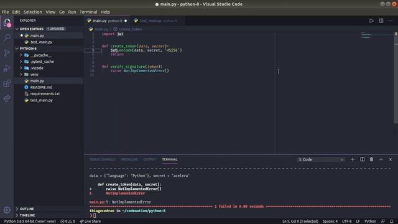This screenshot has height=224, width=398.
Task: Change LF end of line sequence
Action: [x=358, y=222]
